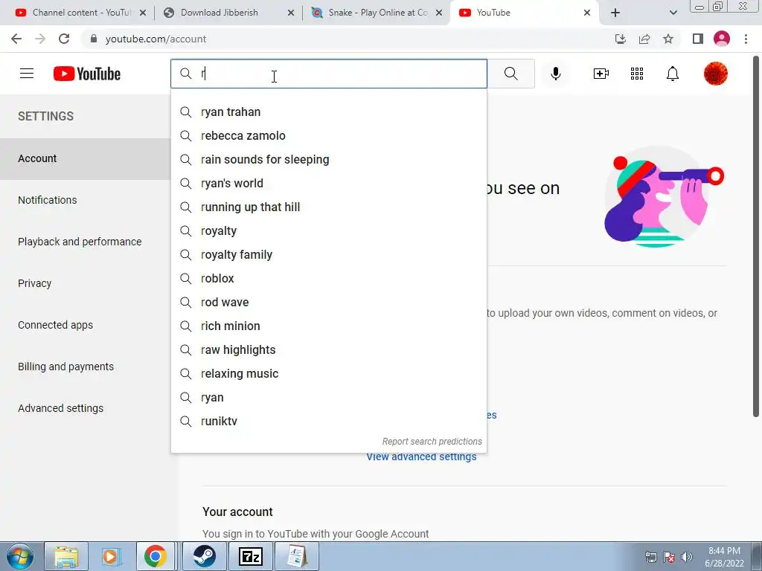Viewport: 762px width, 571px height.
Task: Choose 'rain sounds for sleeping' suggestion
Action: click(328, 160)
